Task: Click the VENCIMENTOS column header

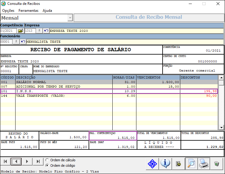Action: point(158,77)
